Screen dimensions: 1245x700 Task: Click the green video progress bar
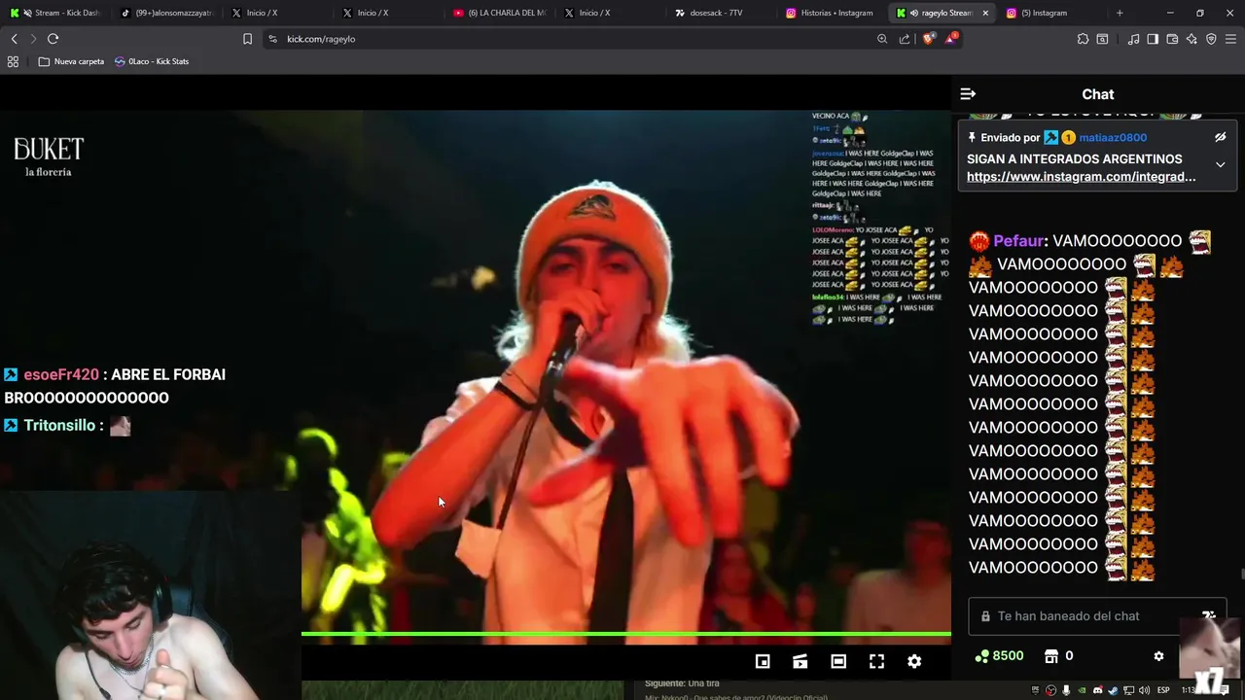[x=625, y=634]
